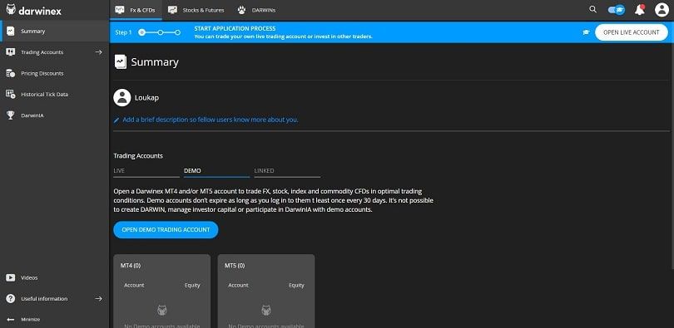
Task: Click first step circle in progress tracker
Action: pyautogui.click(x=141, y=32)
